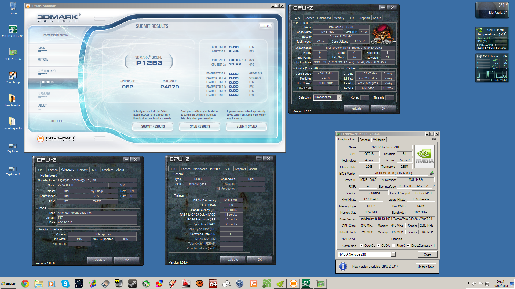515x289 pixels.
Task: Click the NVIDIA logo in GPU-Z
Action: point(425,156)
